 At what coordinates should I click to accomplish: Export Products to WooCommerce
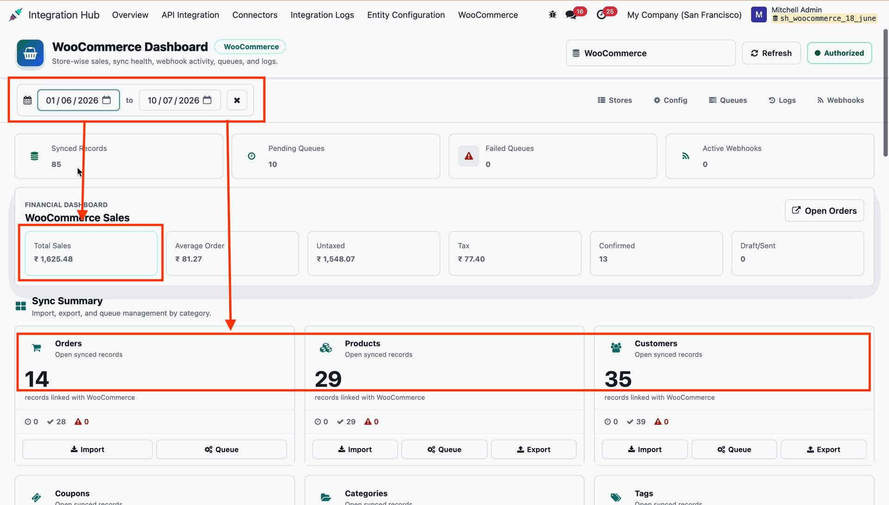(534, 449)
